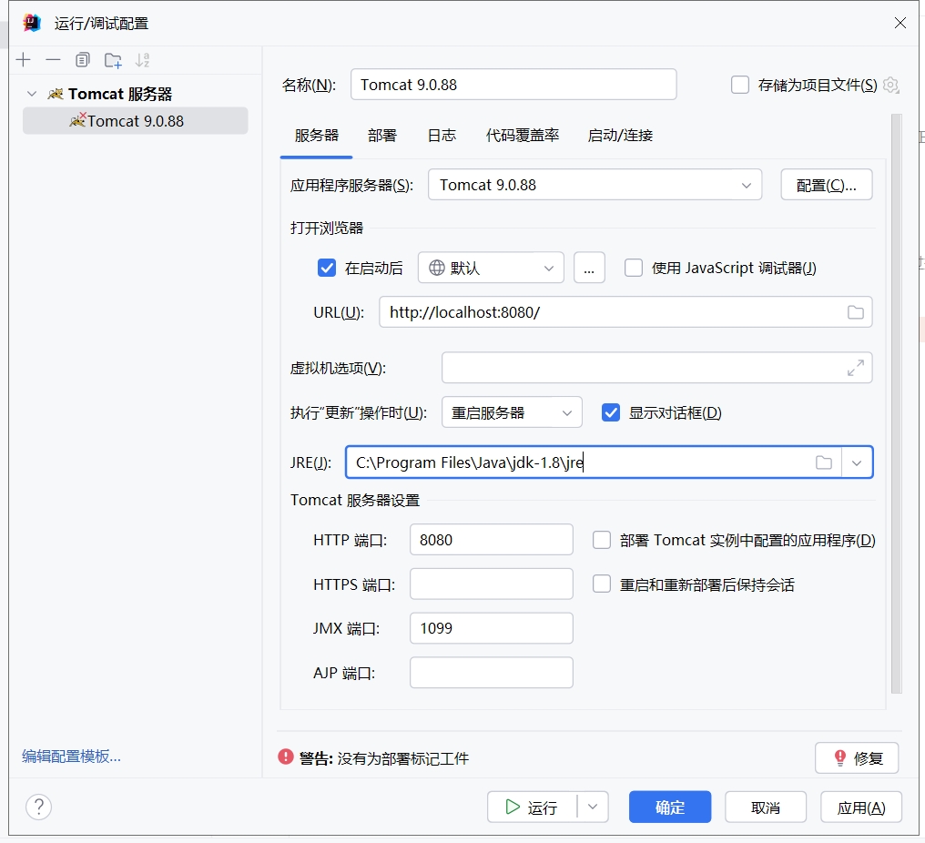Collapse the Tomcat 服务器 tree node
Viewport: 925px width, 843px height.
[33, 94]
